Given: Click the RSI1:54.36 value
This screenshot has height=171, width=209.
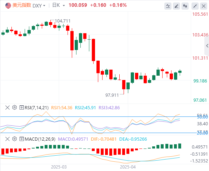Looking at the screenshot, I should [x=62, y=107].
